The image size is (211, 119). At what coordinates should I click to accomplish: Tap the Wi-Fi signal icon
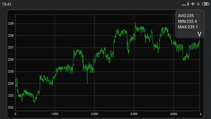point(198,4)
